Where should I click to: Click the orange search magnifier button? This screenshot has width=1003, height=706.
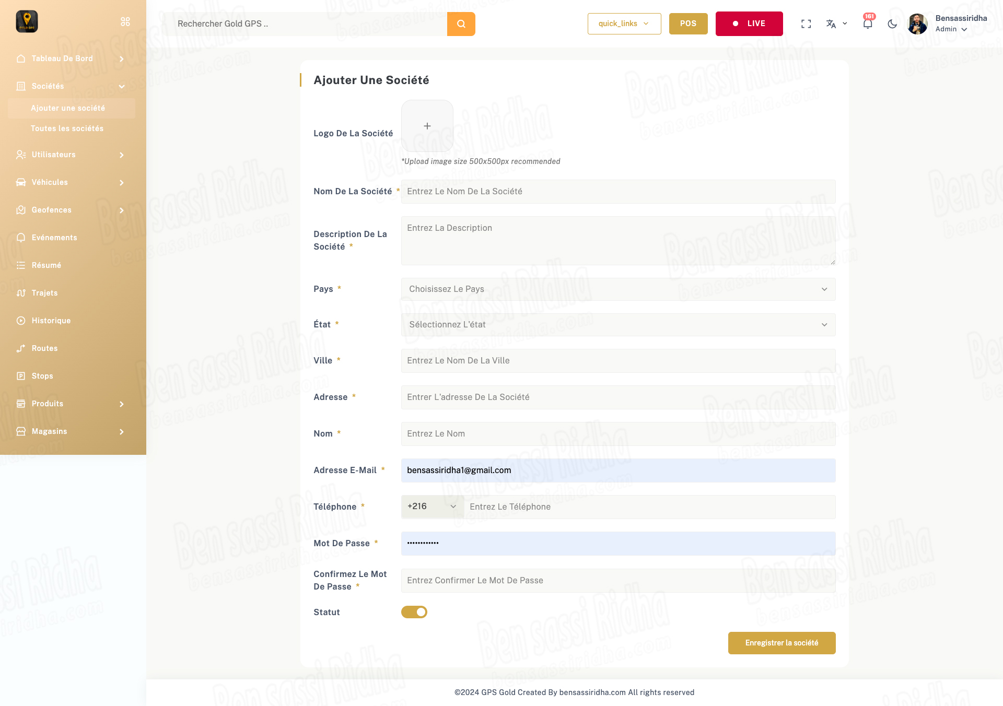point(461,24)
